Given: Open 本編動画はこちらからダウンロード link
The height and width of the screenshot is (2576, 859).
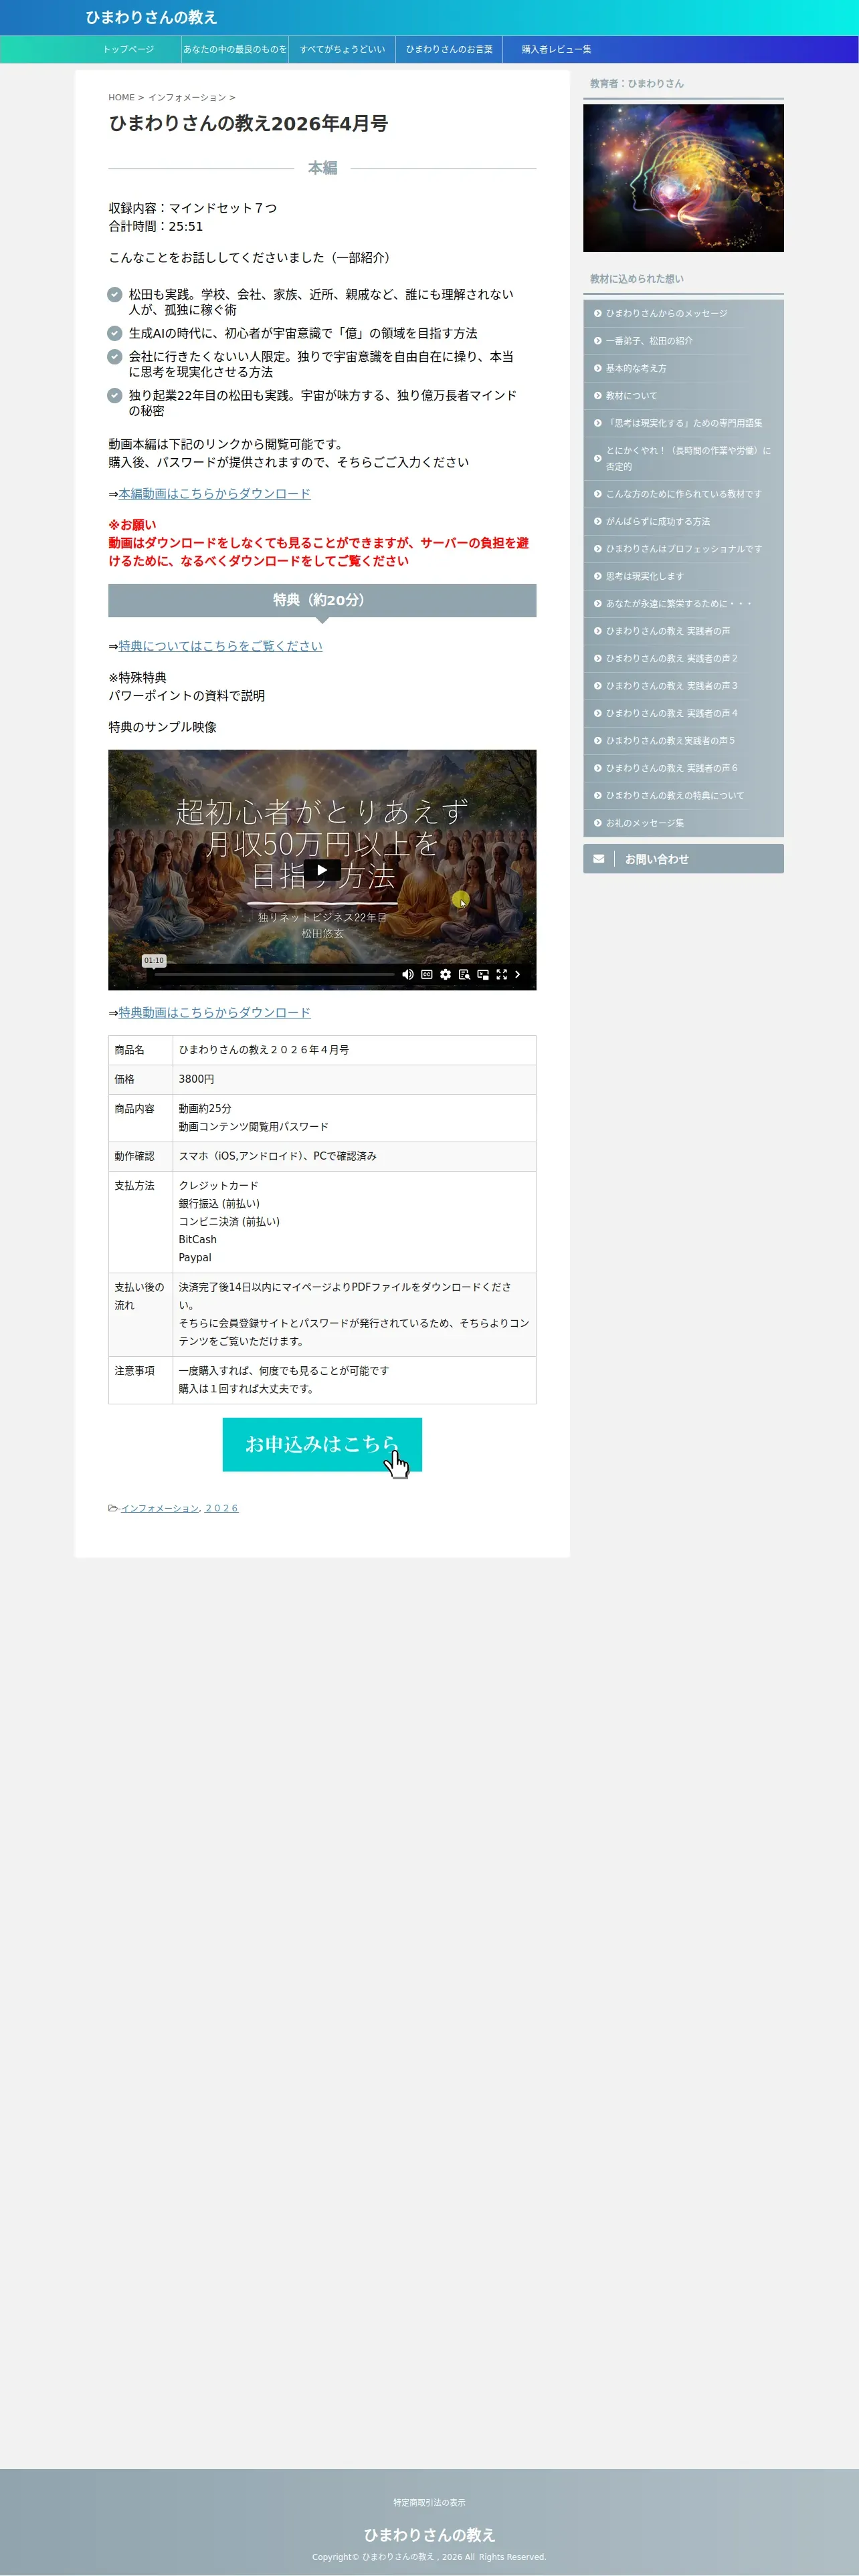Looking at the screenshot, I should [214, 494].
